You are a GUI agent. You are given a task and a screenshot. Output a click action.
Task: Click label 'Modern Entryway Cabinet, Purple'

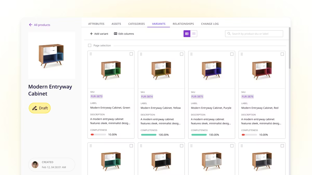click(x=211, y=108)
